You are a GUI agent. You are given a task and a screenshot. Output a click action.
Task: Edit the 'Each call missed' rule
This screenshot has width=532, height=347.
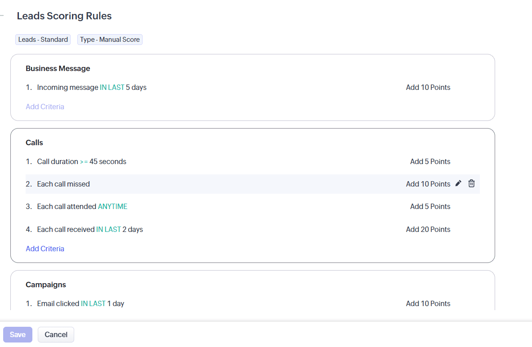(x=458, y=183)
